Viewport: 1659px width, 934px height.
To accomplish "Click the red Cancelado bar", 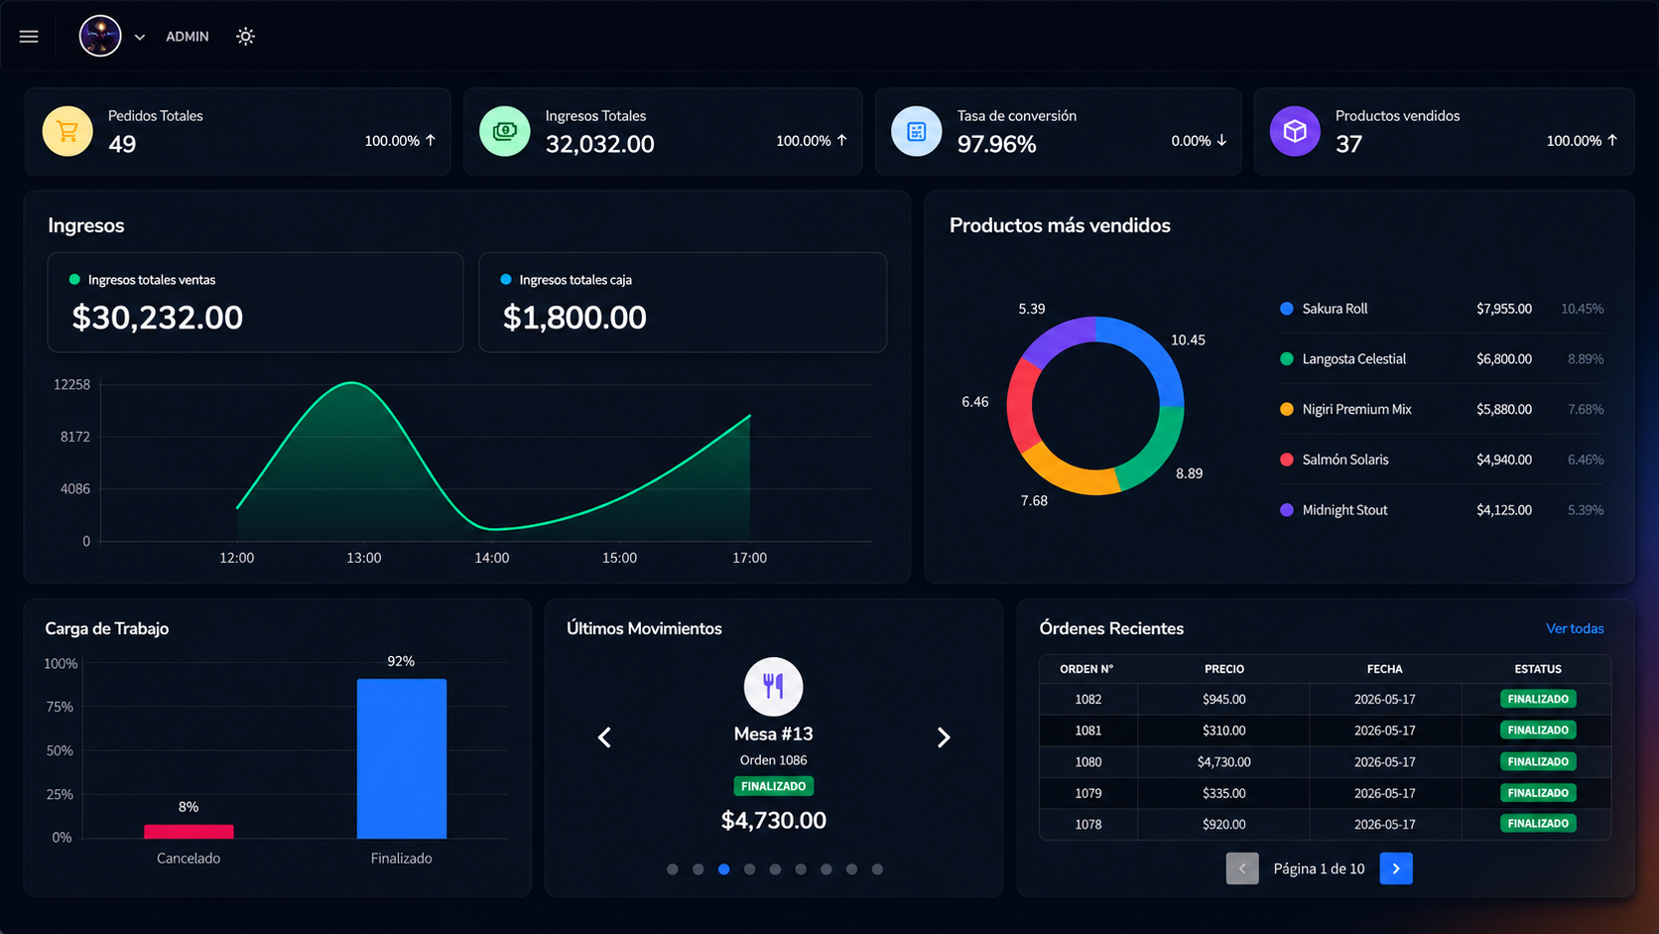I will coord(189,832).
